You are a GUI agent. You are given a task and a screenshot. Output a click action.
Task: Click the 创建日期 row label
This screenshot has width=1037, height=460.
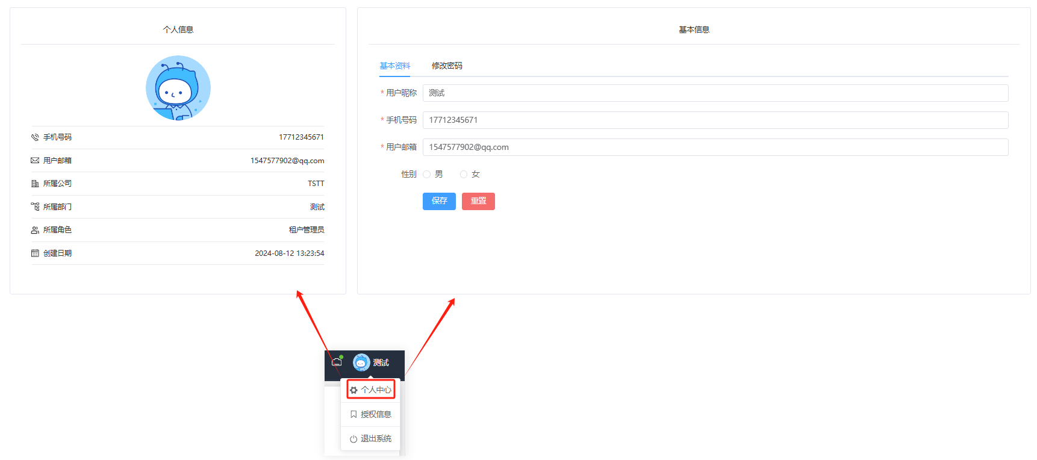coord(57,253)
